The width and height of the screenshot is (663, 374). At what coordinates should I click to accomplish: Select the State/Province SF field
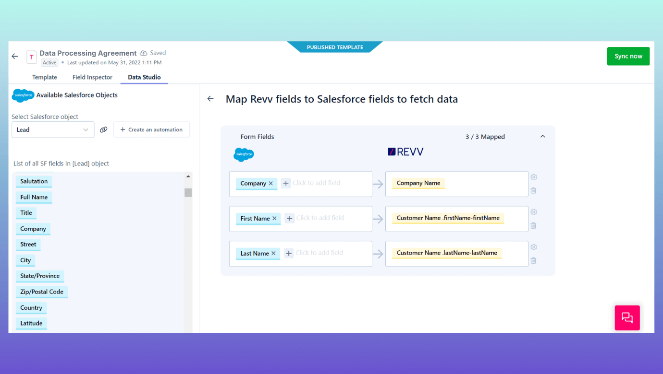tap(40, 276)
